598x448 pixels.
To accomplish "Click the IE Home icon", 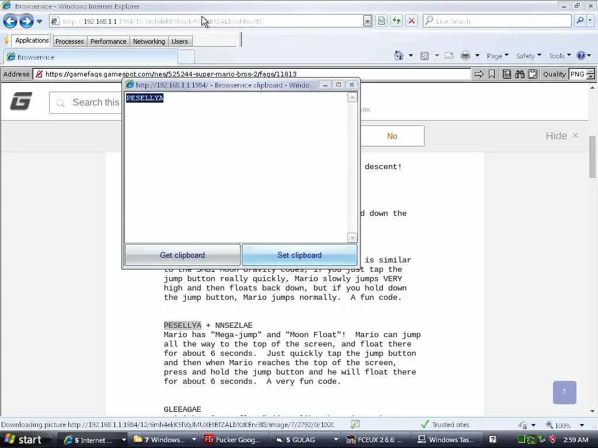I will (398, 55).
